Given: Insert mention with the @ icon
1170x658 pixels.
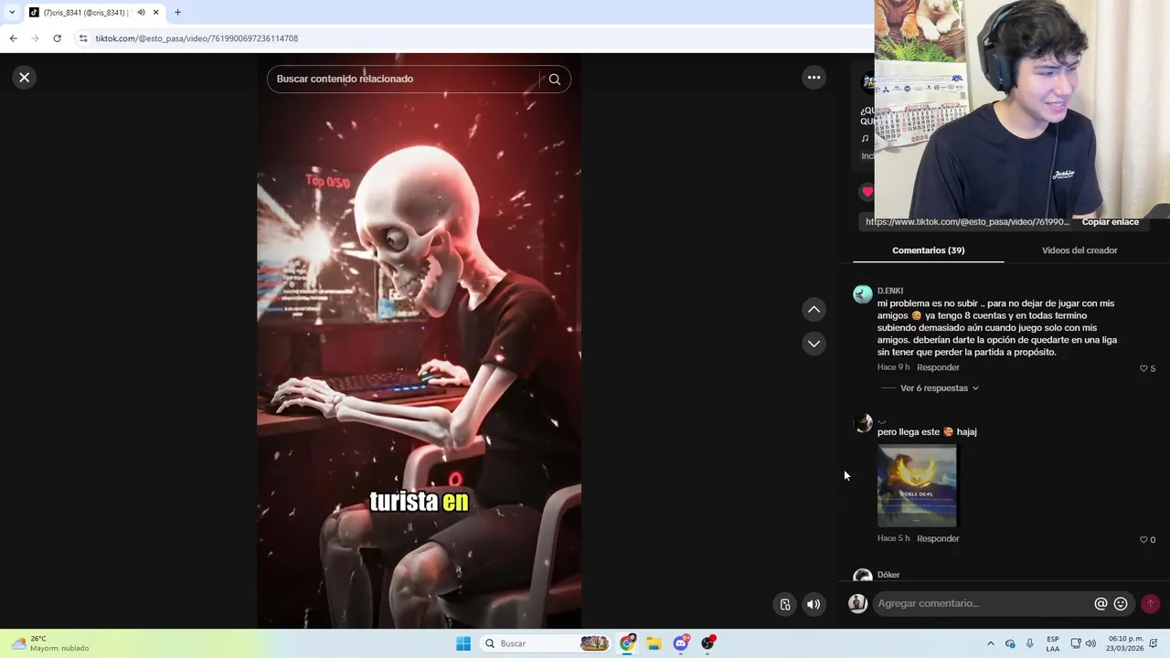Looking at the screenshot, I should click(x=1101, y=604).
